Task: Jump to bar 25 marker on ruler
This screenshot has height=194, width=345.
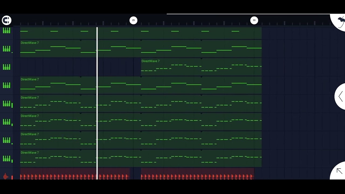Action: point(133,20)
